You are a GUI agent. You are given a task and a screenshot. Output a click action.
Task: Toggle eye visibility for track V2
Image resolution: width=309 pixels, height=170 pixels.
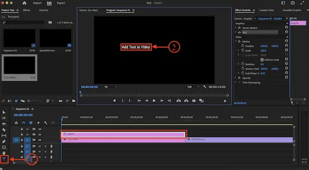point(39,135)
